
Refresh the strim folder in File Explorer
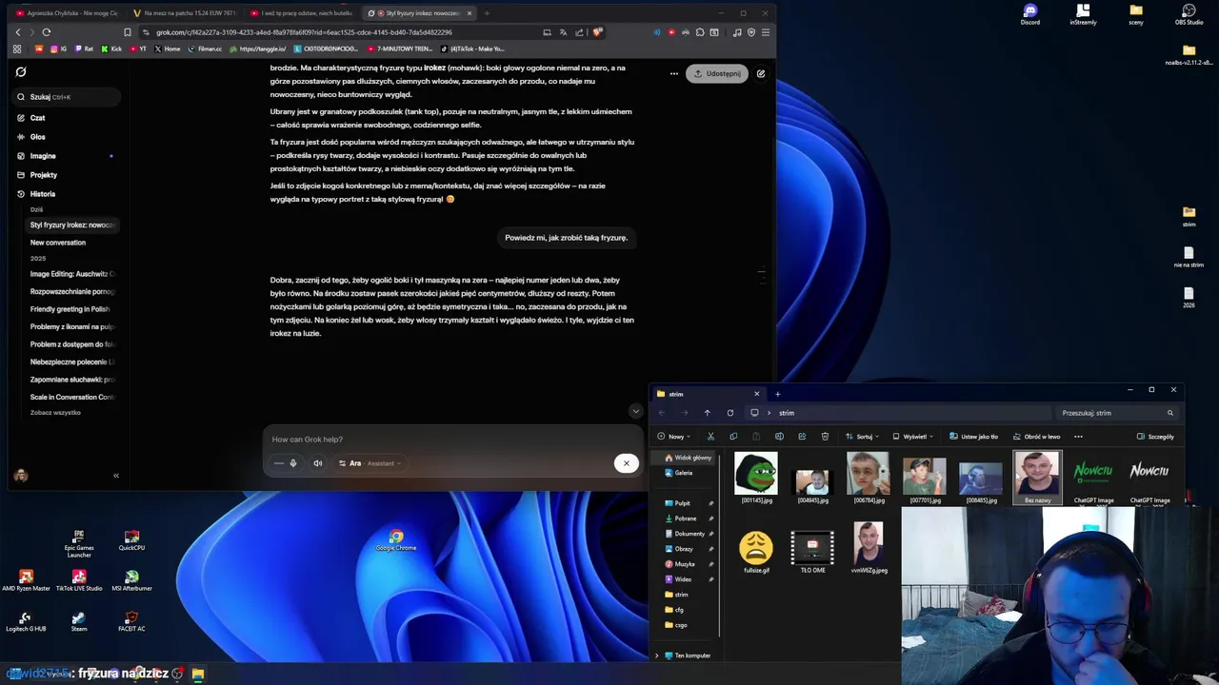pos(730,413)
